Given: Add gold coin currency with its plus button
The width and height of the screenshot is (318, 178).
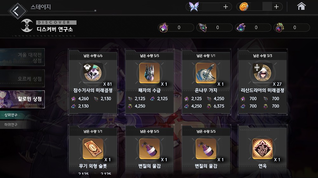Looking at the screenshot, I should pos(276,7).
